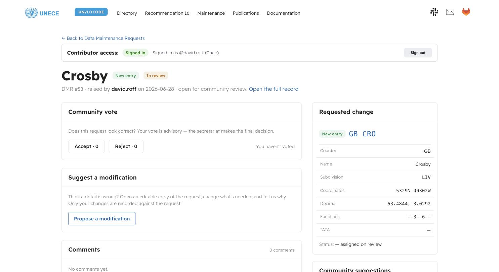The image size is (499, 272).
Task: Click the Community vote heading
Action: pos(93,112)
